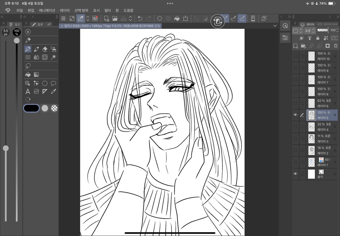Viewport: 340px width, 236px height.
Task: Select the Fill bucket tool in tool palette
Action: point(28,74)
